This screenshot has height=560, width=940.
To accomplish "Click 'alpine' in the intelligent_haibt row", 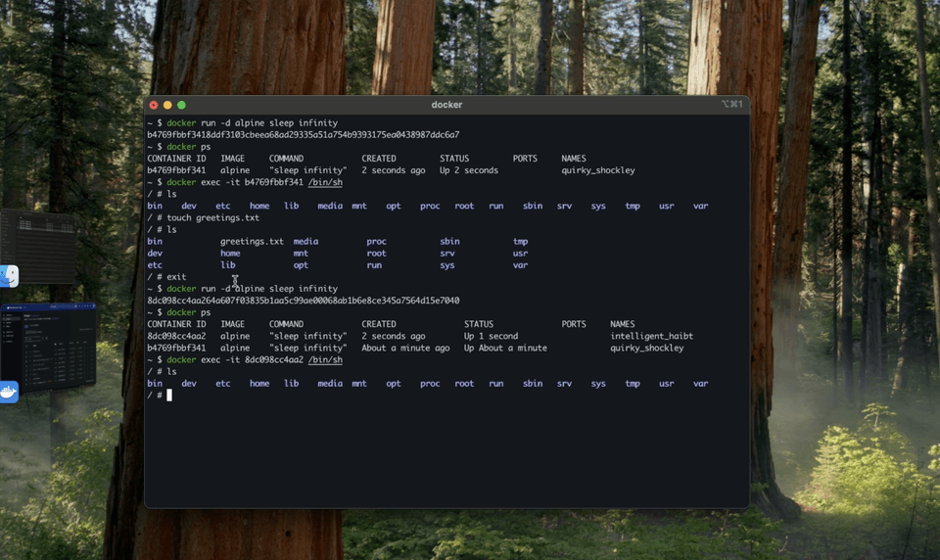I will (235, 337).
